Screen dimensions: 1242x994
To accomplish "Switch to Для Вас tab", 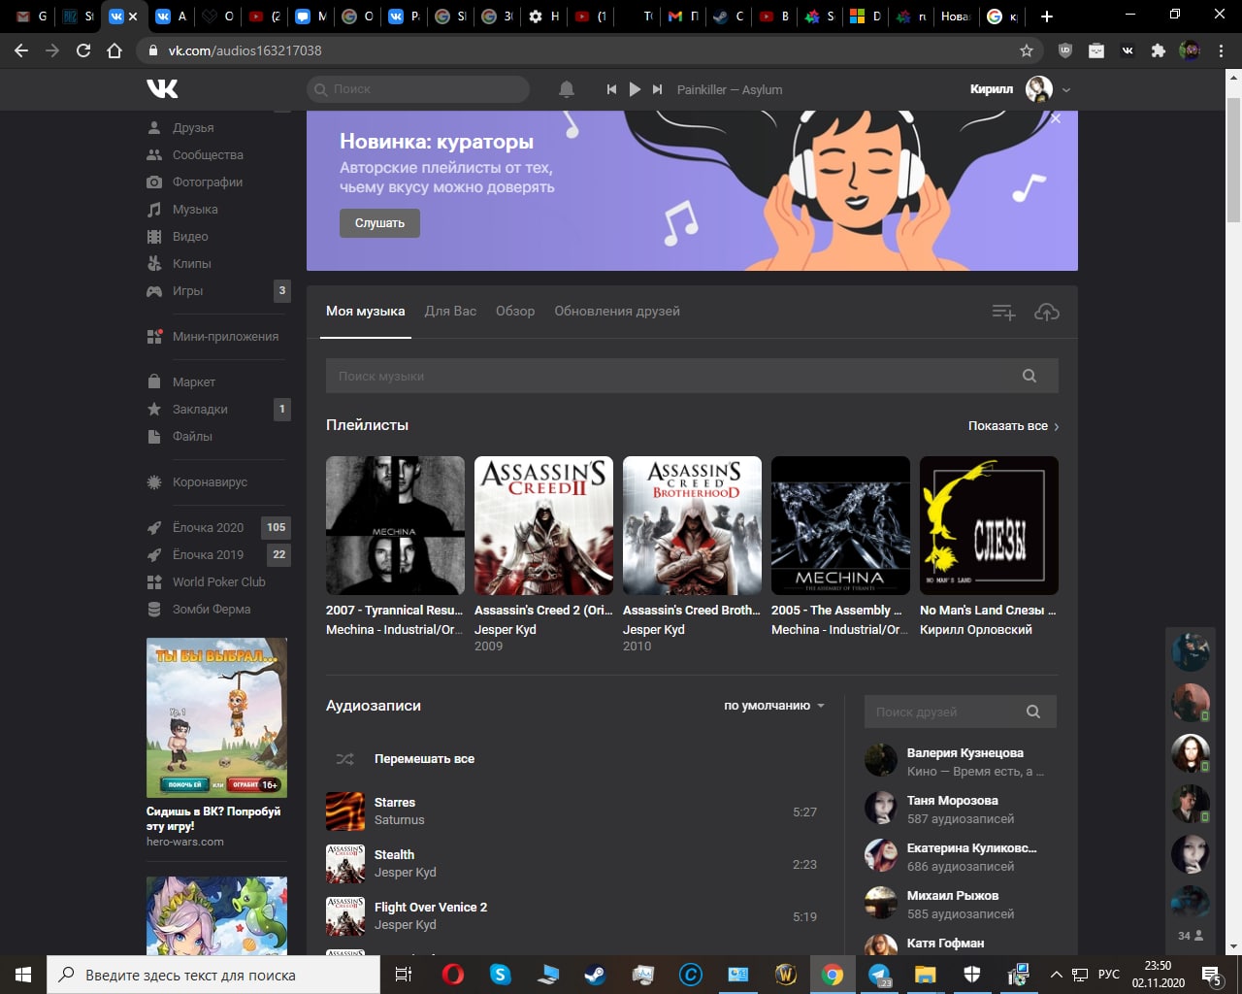I will (x=450, y=312).
